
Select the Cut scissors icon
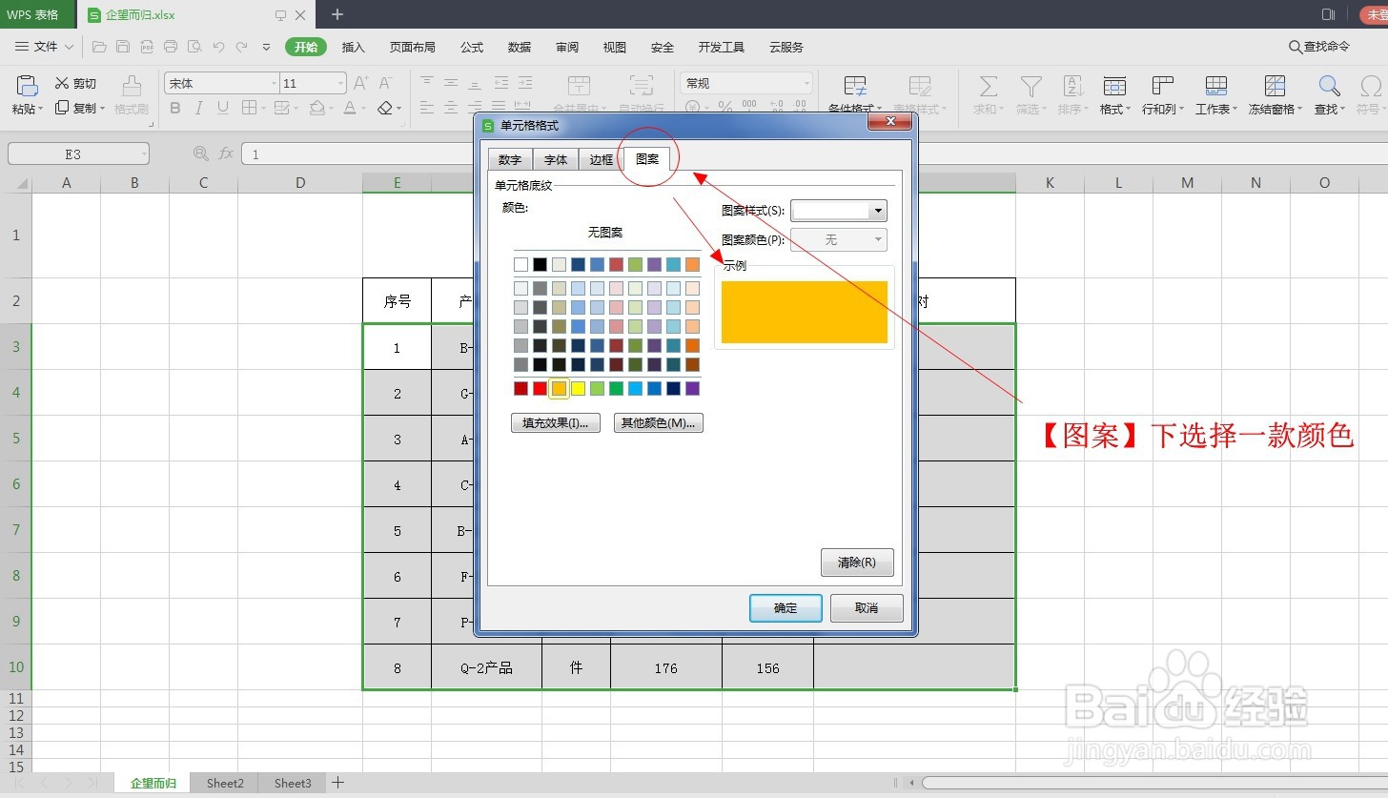[x=62, y=84]
